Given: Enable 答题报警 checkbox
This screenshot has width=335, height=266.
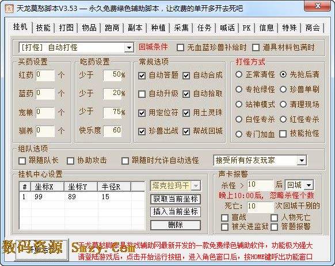Looking at the screenshot, I should [274, 227].
